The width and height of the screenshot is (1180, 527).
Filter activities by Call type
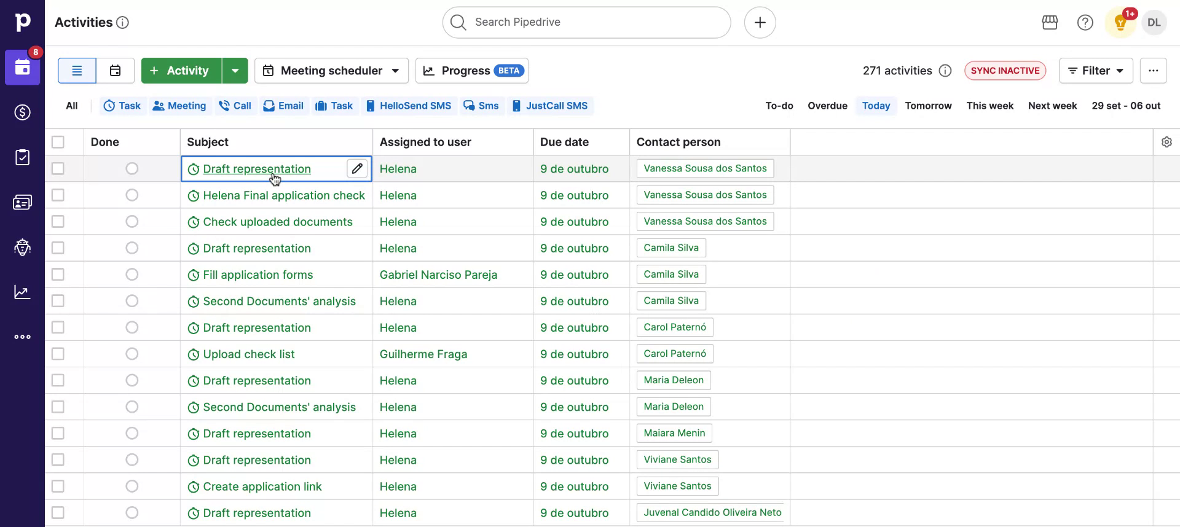point(235,106)
